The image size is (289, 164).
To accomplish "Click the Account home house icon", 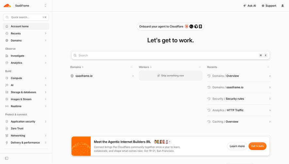I will pyautogui.click(x=7, y=26).
